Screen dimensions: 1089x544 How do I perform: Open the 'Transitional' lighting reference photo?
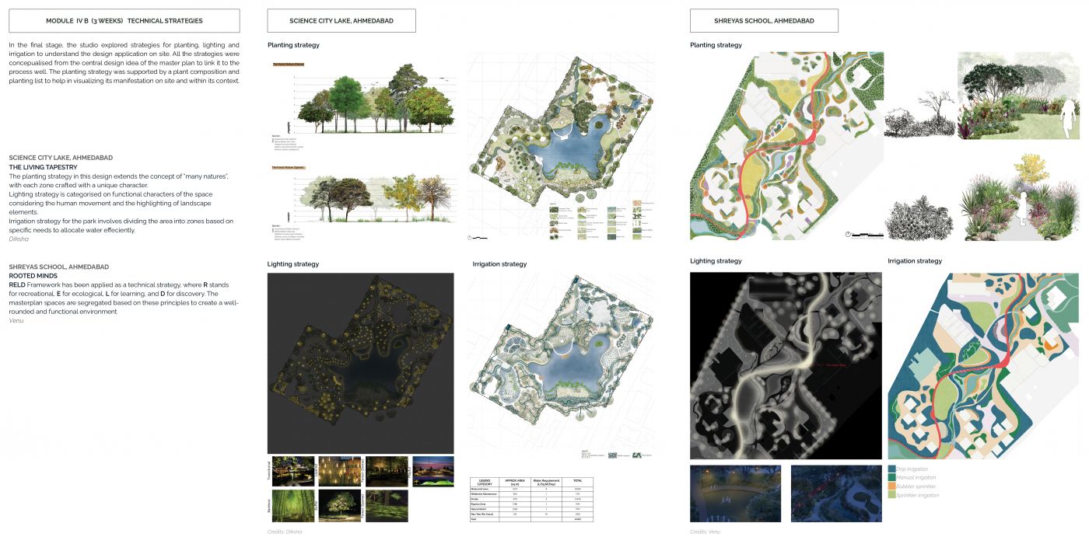[x=293, y=471]
